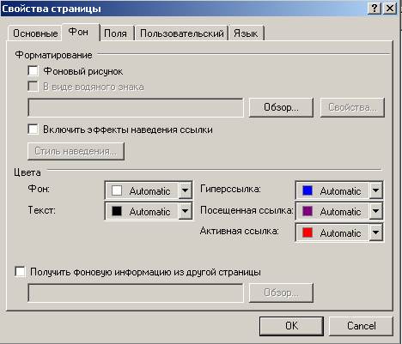Click the background picture path field
The height and width of the screenshot is (344, 402).
[136, 107]
